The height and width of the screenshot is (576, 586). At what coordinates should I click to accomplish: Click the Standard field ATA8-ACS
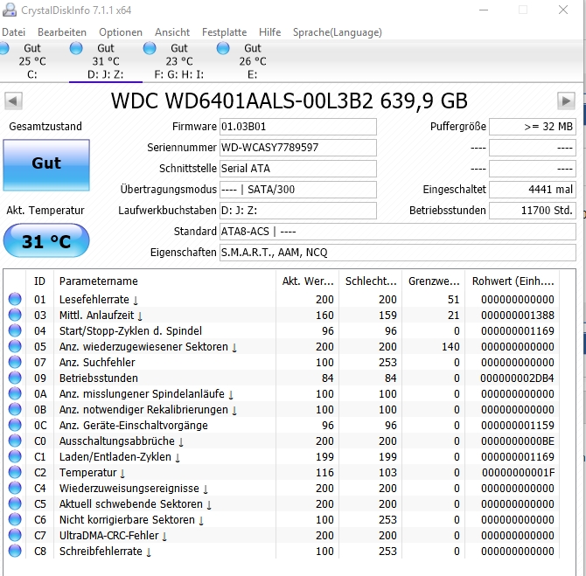pos(398,232)
